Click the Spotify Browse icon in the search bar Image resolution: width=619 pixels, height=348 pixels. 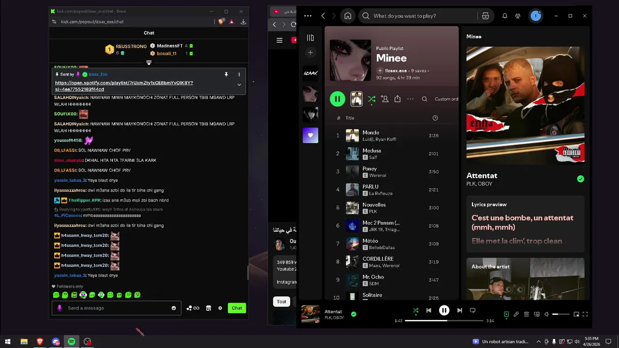pyautogui.click(x=486, y=16)
